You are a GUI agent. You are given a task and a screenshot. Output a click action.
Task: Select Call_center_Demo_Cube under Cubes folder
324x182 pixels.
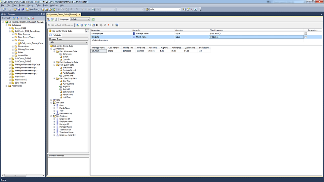tap(32, 43)
